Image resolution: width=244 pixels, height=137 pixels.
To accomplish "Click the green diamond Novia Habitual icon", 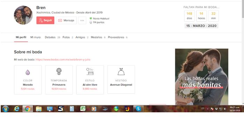I will (x=91, y=18).
